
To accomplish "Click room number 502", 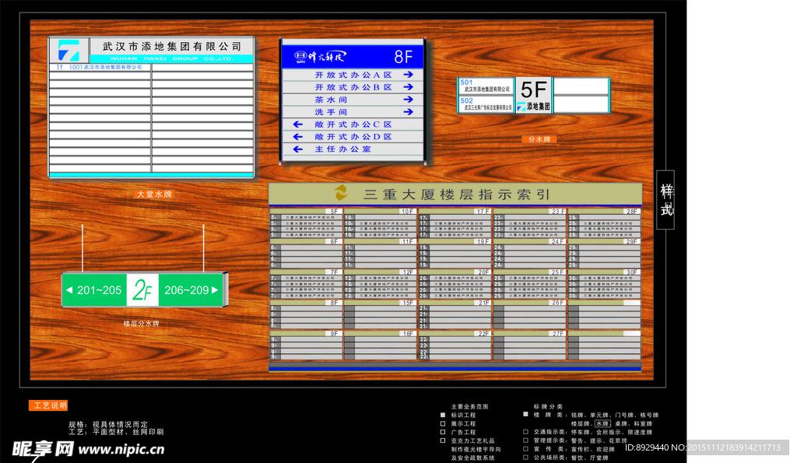I will tap(467, 100).
